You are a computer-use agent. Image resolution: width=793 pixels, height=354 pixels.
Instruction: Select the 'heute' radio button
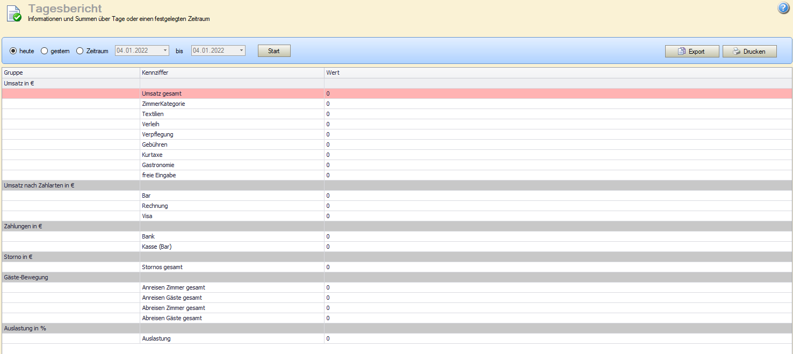pyautogui.click(x=13, y=51)
